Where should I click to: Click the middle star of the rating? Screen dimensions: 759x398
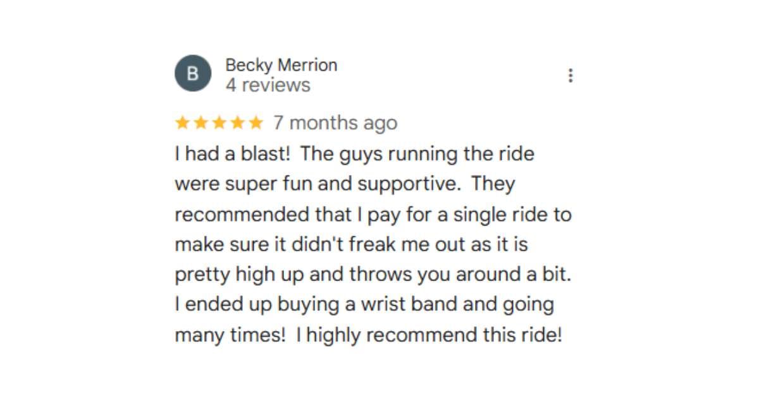[x=218, y=123]
